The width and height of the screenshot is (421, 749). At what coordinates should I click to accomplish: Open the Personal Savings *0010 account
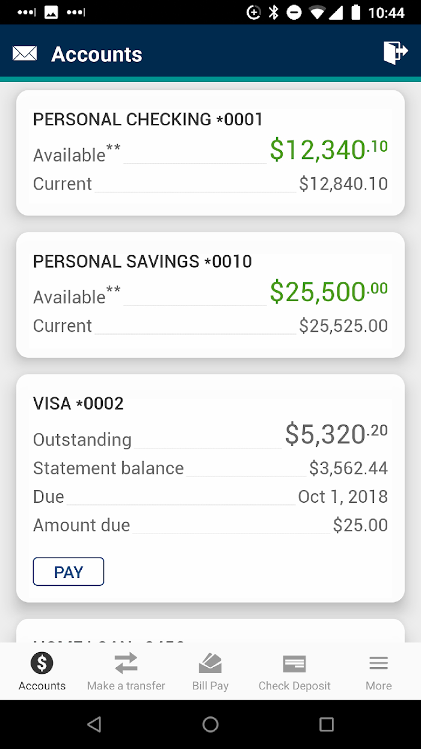pos(143,261)
